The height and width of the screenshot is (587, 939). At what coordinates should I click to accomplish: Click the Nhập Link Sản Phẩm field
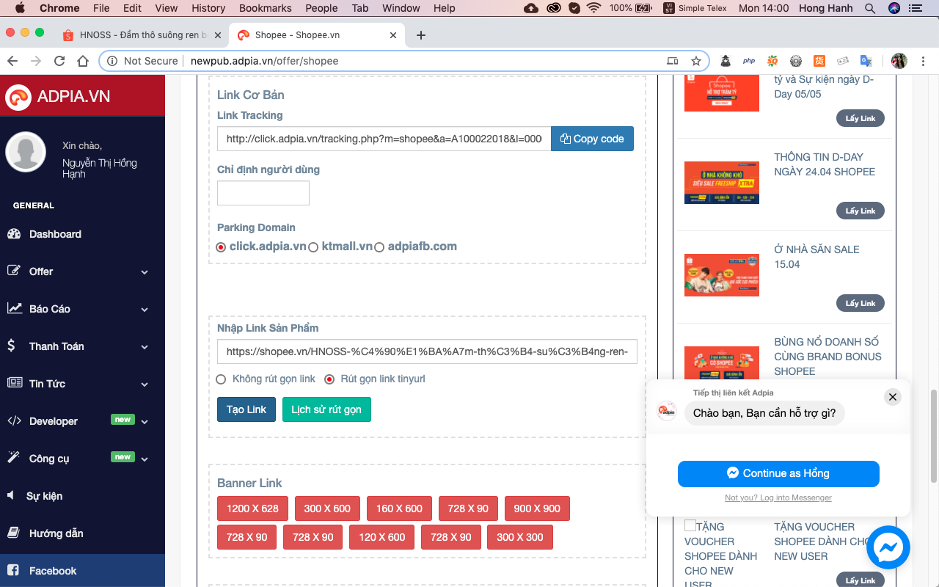428,351
